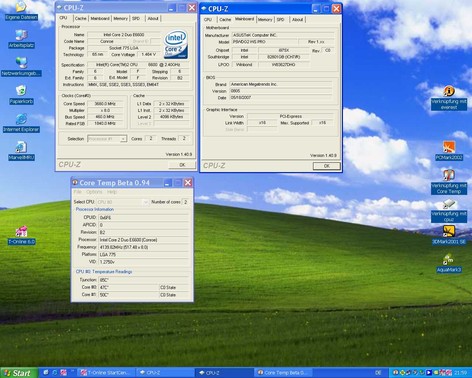Open the Mainboard tab in left CPU-Z window
The height and width of the screenshot is (378, 472).
(100, 18)
